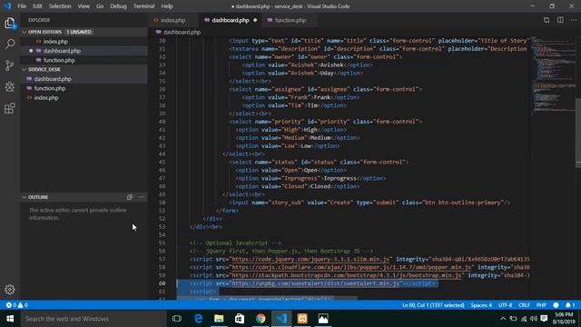Open the Manage gear menu

[x=10, y=289]
